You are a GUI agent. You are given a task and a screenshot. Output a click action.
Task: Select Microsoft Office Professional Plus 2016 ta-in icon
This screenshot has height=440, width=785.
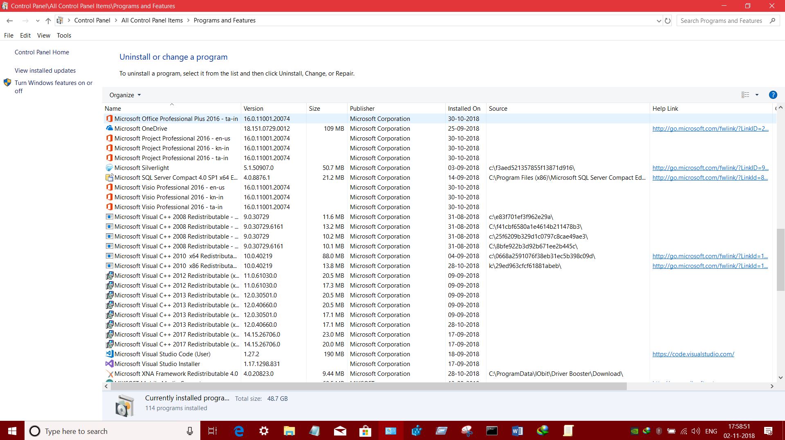pos(109,118)
